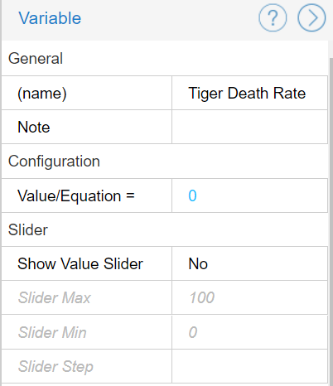Select the Show Value Slider label

[80, 263]
